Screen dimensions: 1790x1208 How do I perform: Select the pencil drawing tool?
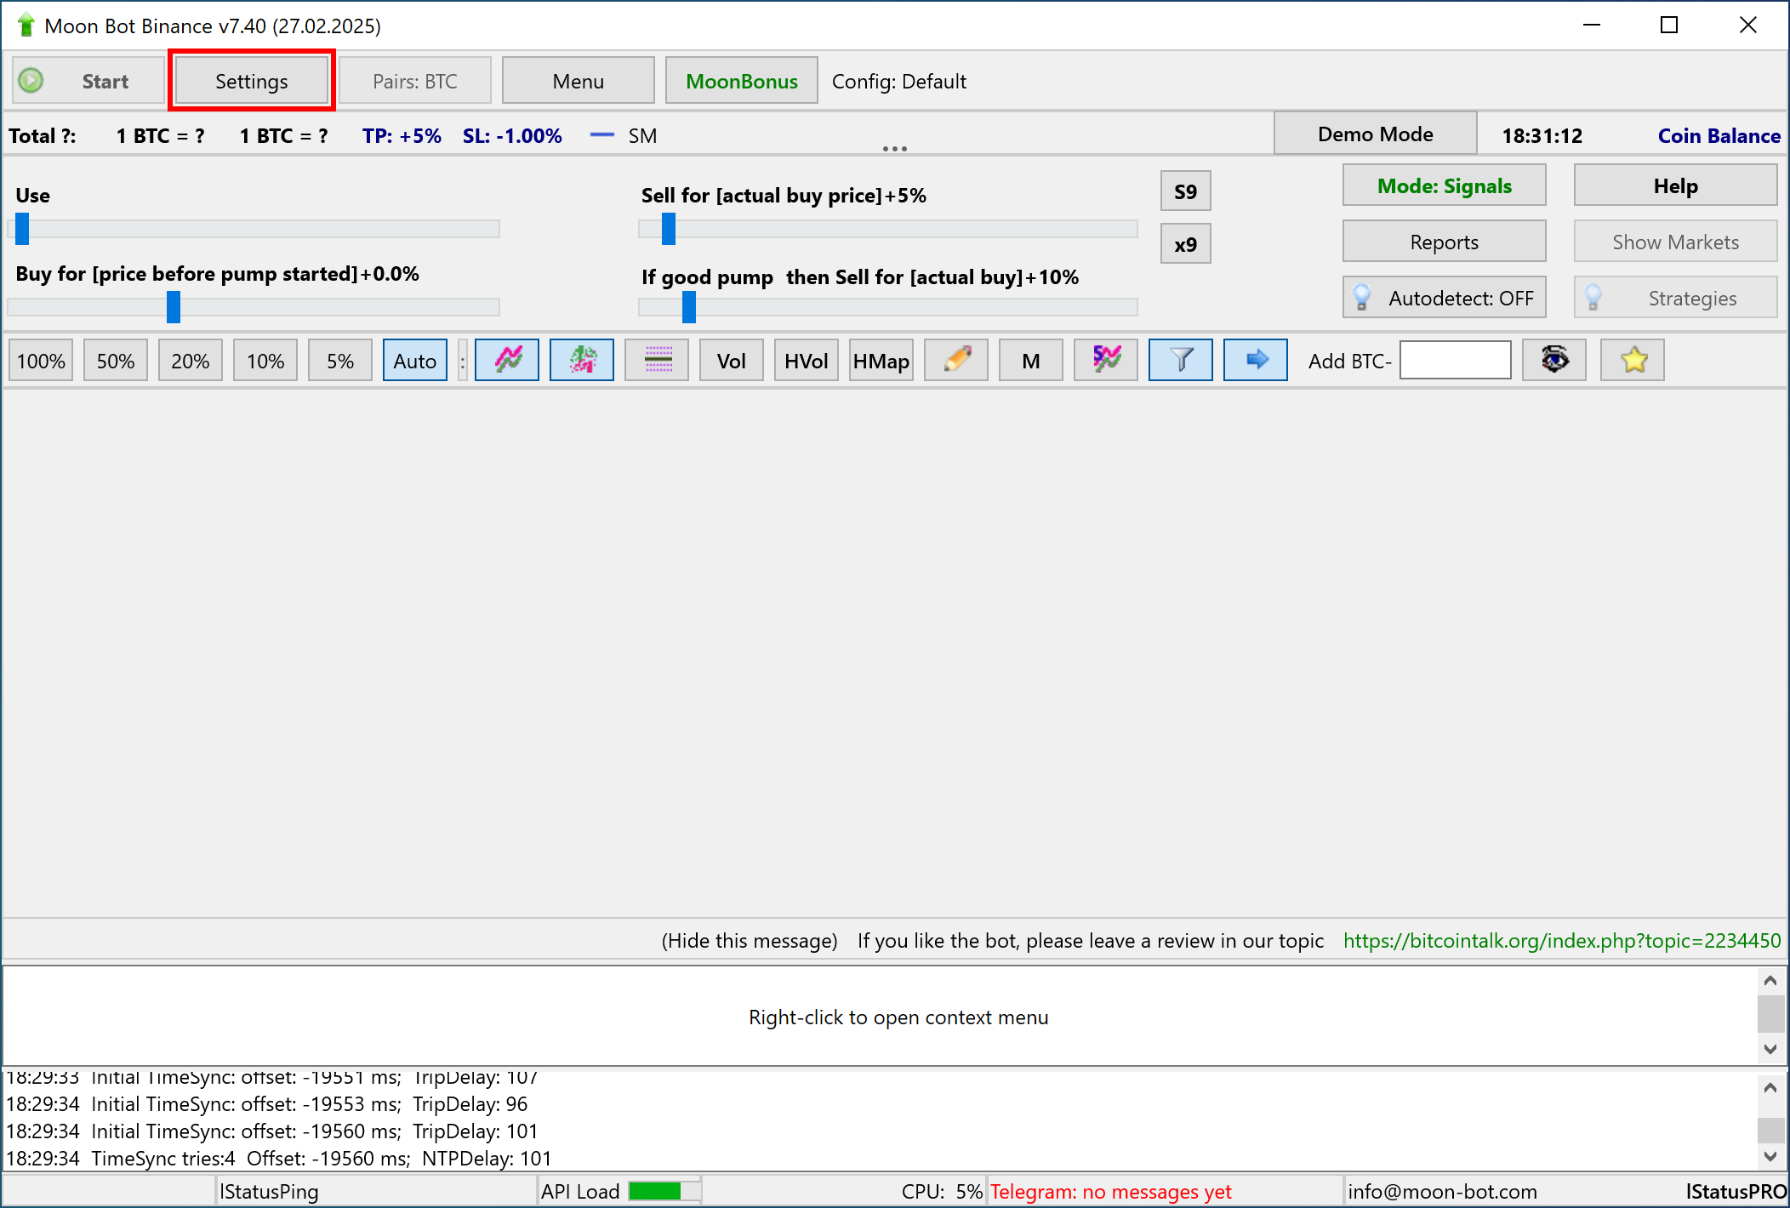[x=956, y=361]
